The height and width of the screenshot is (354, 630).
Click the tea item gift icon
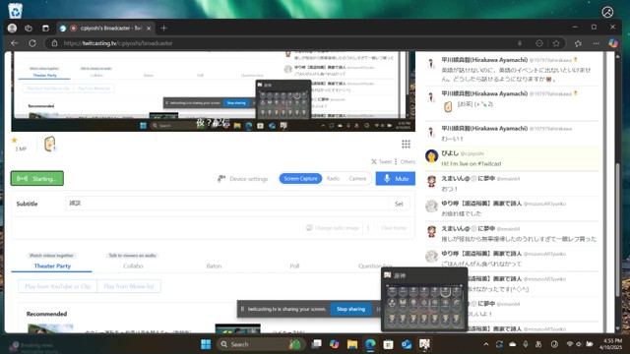pyautogui.click(x=50, y=145)
